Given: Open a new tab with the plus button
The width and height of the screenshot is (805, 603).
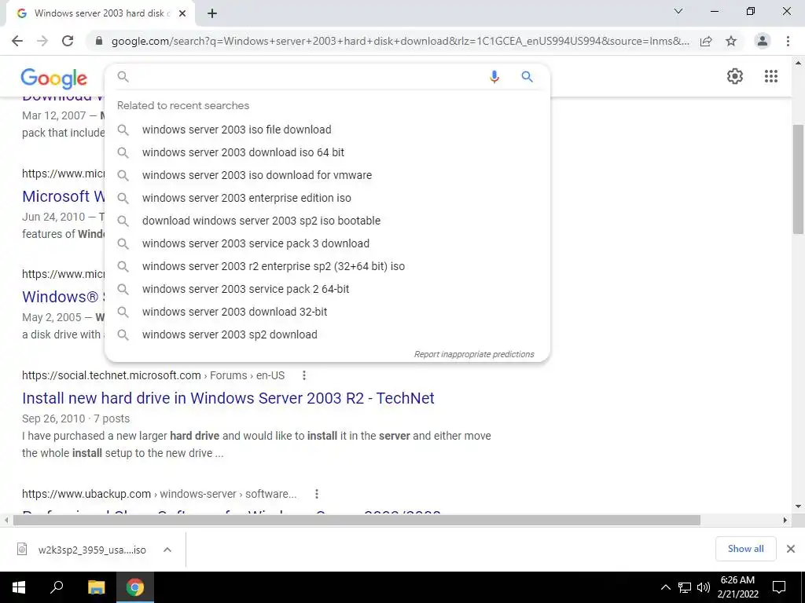Looking at the screenshot, I should click(212, 13).
